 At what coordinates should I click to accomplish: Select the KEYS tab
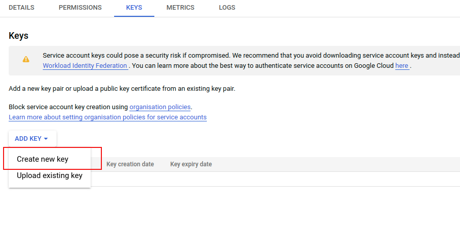coord(134,8)
